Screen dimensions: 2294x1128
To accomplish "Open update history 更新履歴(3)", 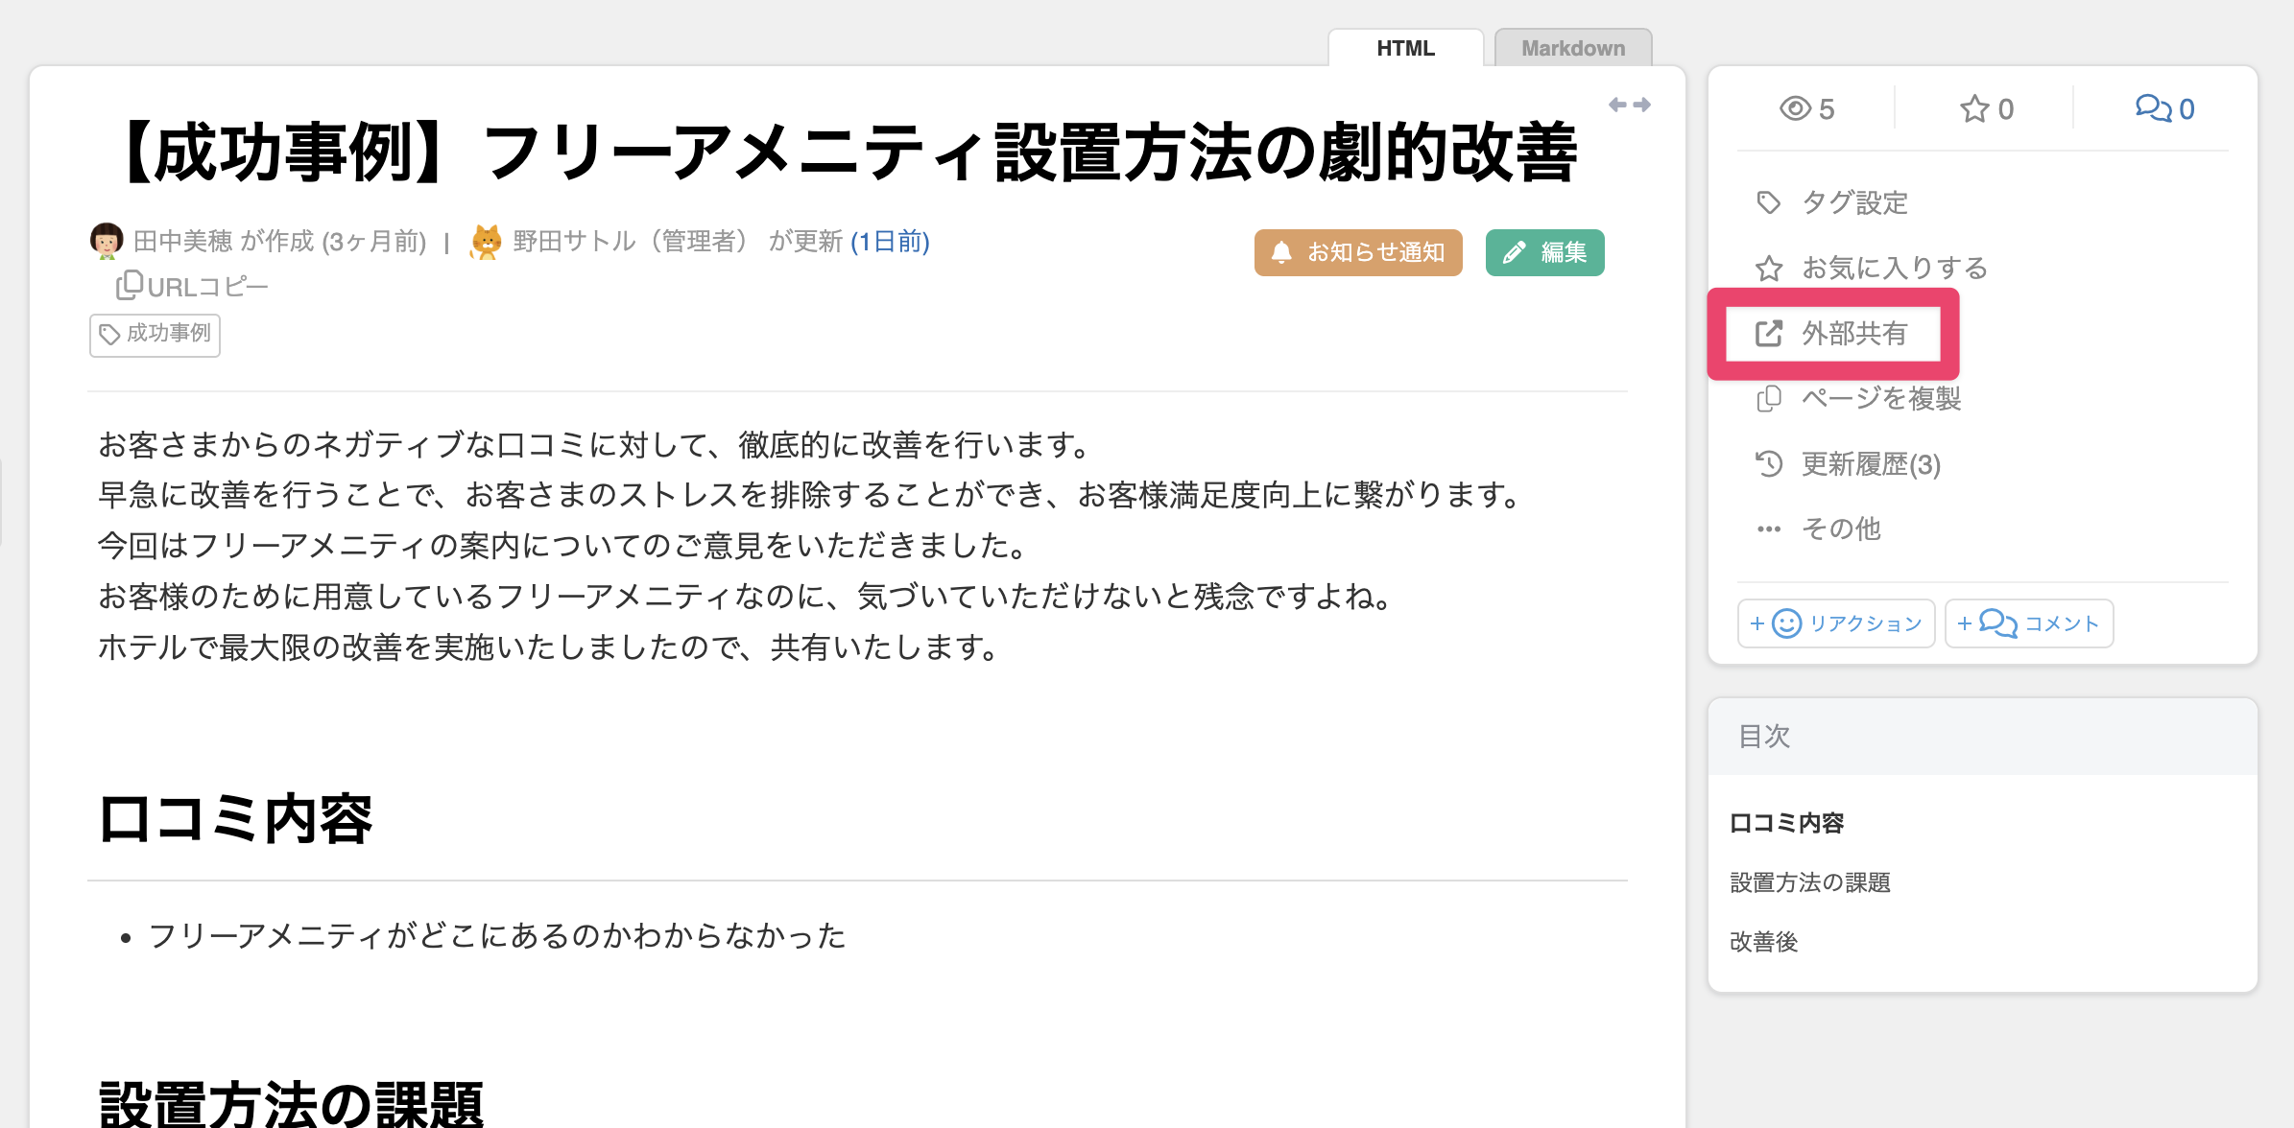I will pyautogui.click(x=1869, y=464).
